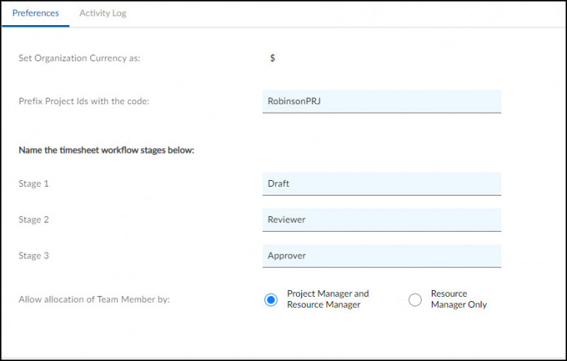Click into the Stage 1 input field
The height and width of the screenshot is (361, 567).
point(381,184)
